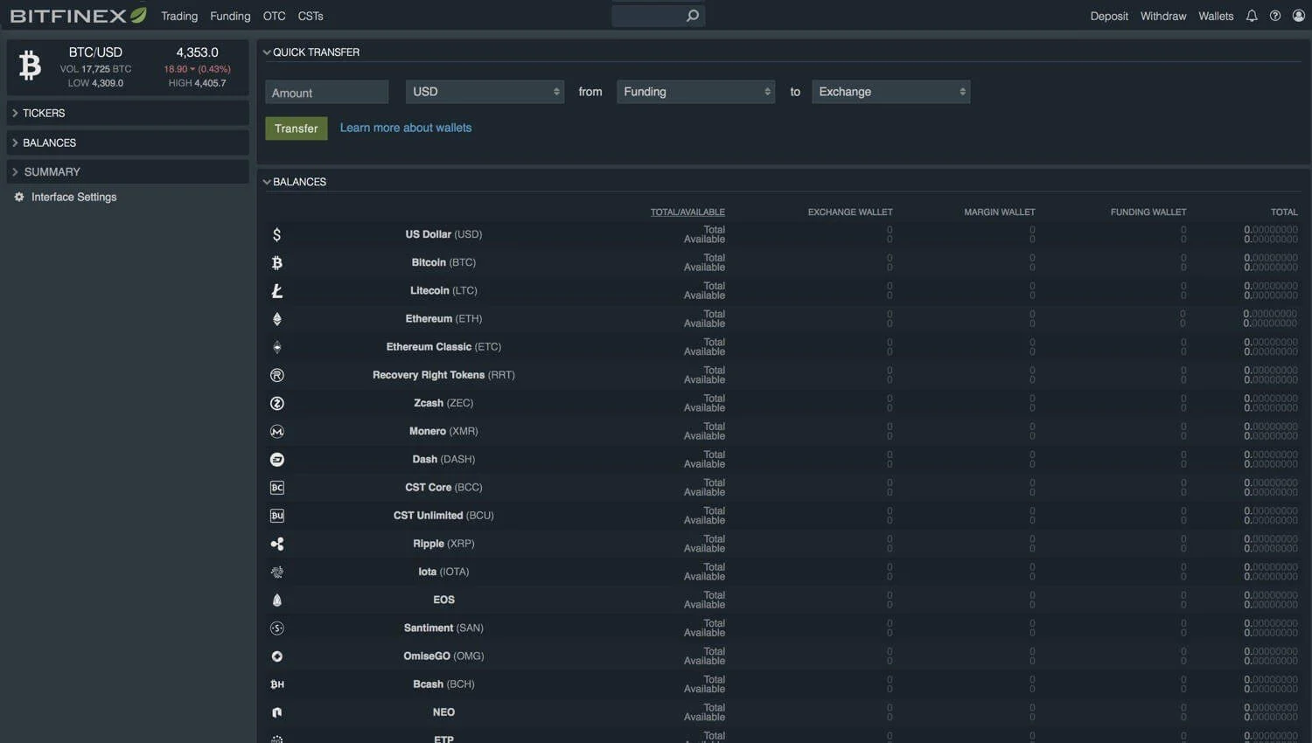Open the user account icon
The width and height of the screenshot is (1312, 743).
(1301, 15)
